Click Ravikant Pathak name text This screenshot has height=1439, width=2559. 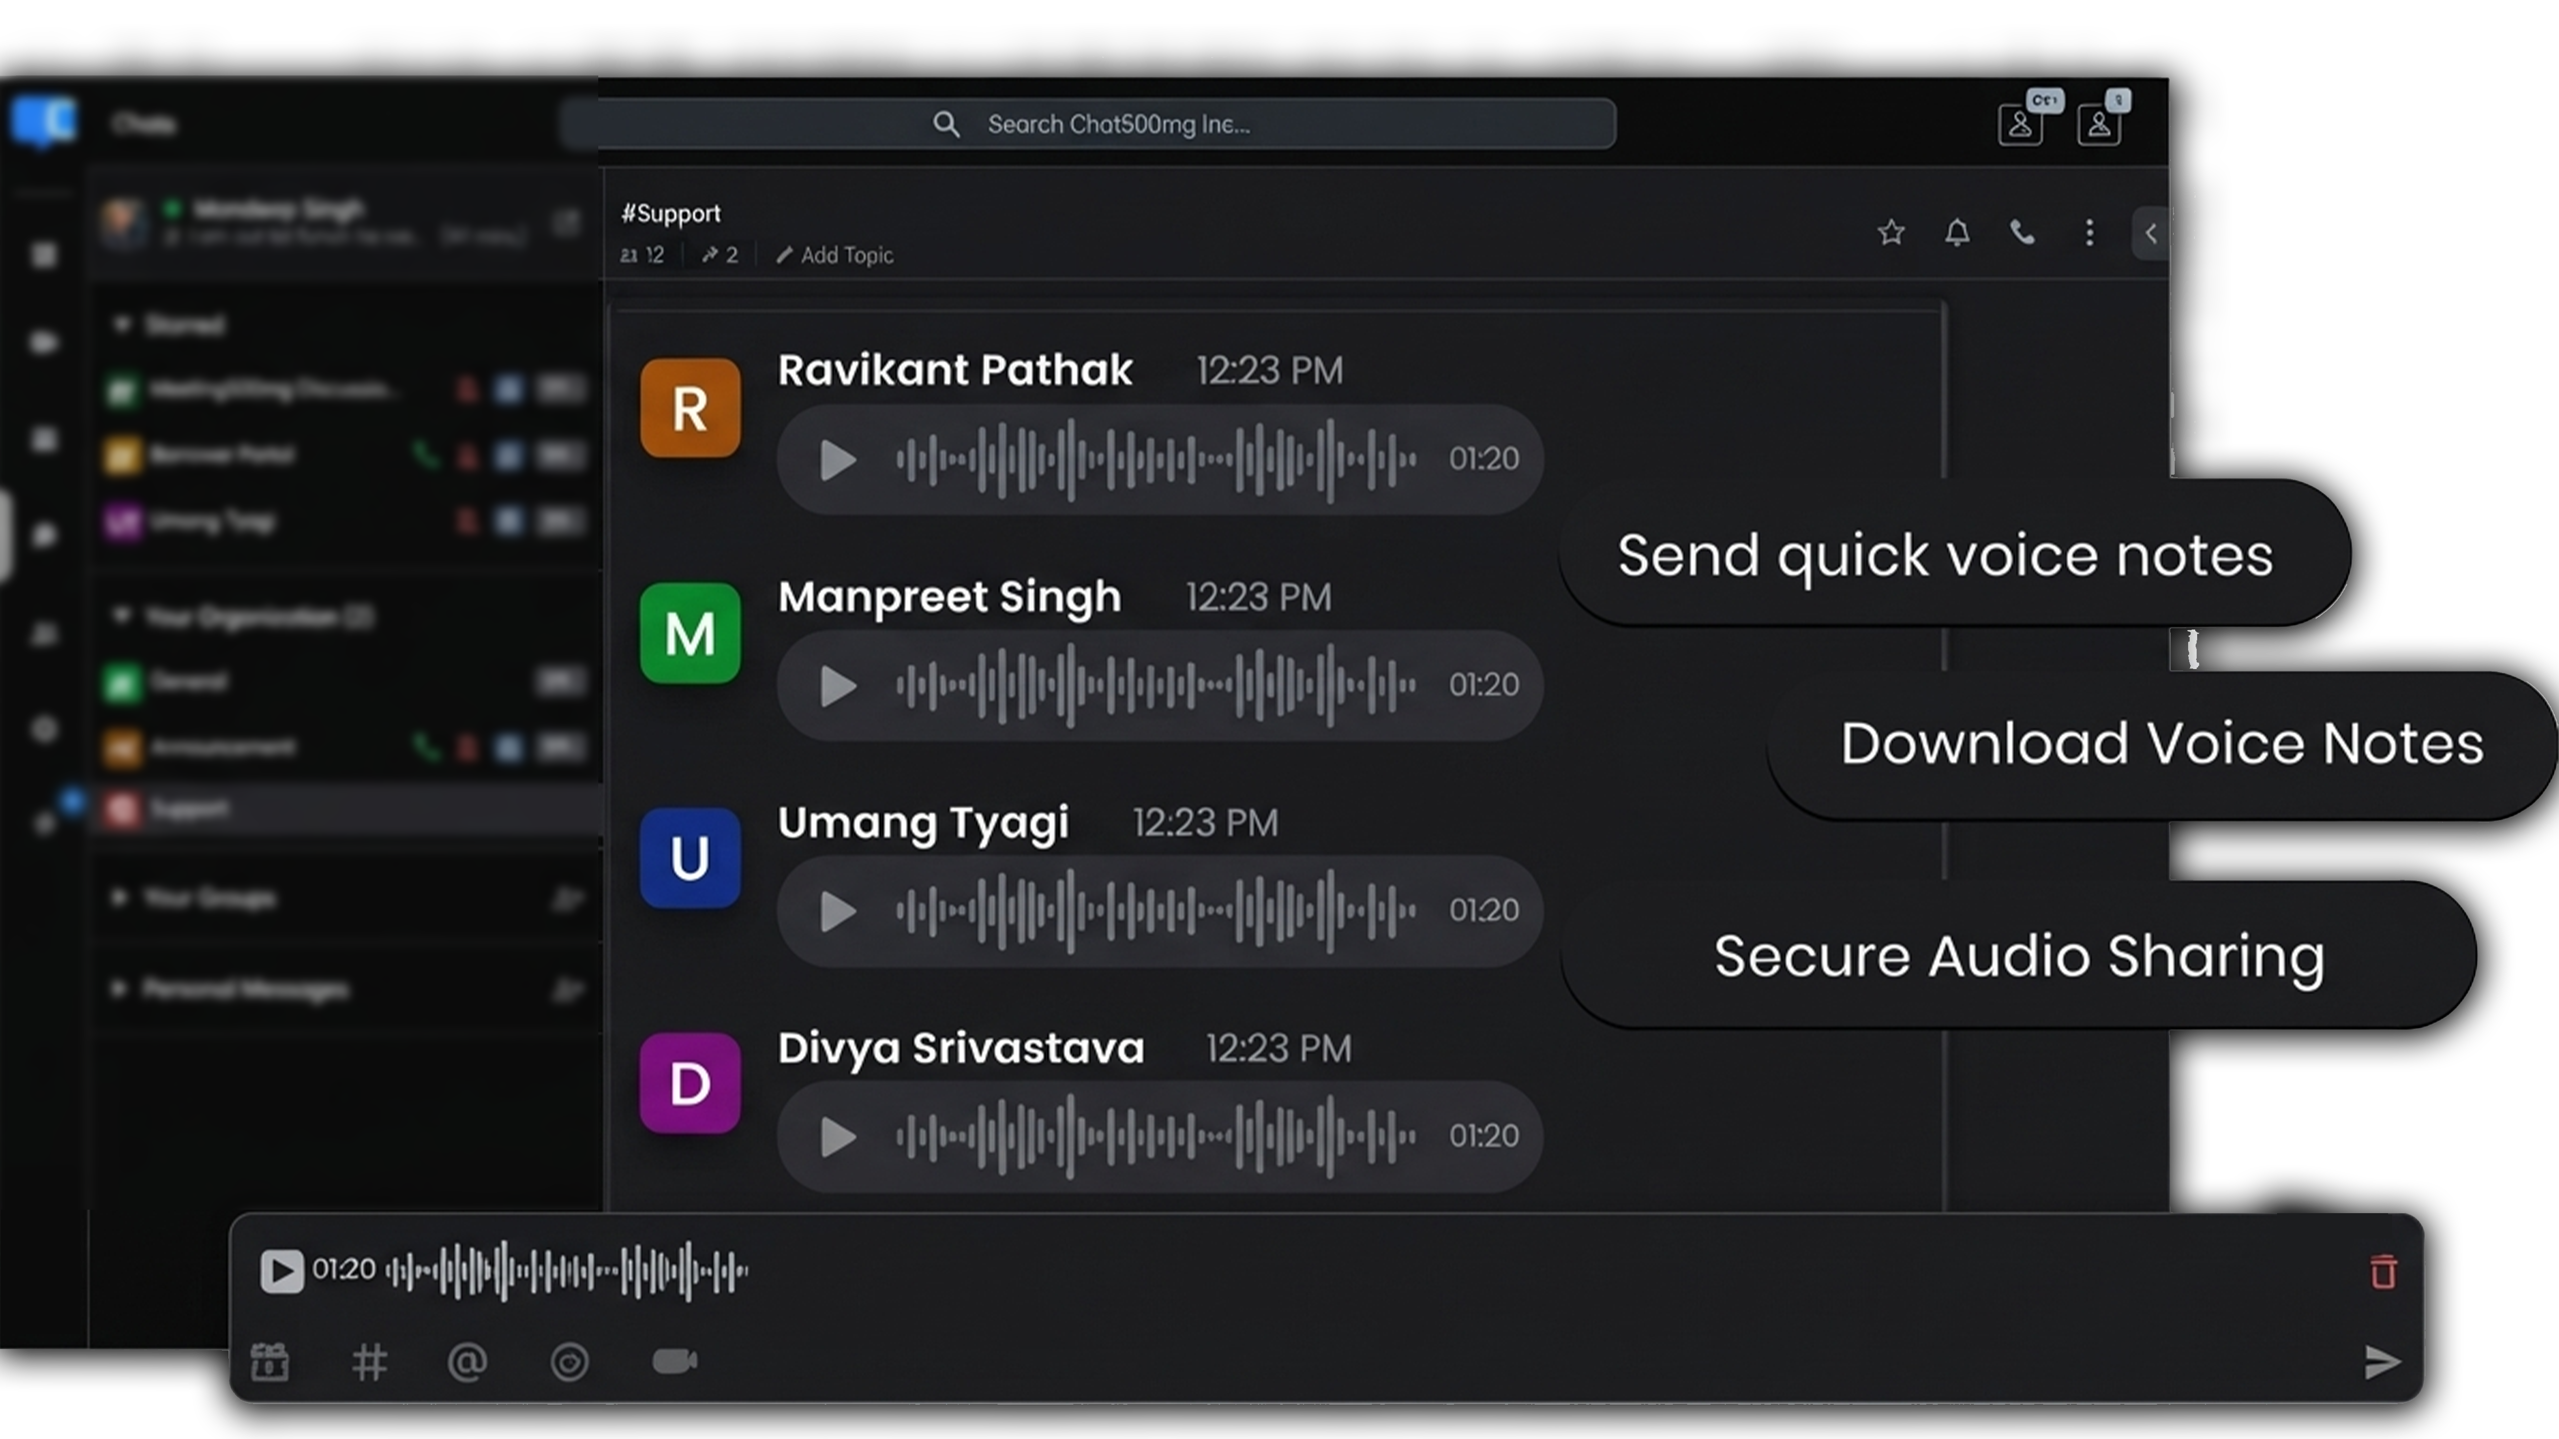pos(955,369)
